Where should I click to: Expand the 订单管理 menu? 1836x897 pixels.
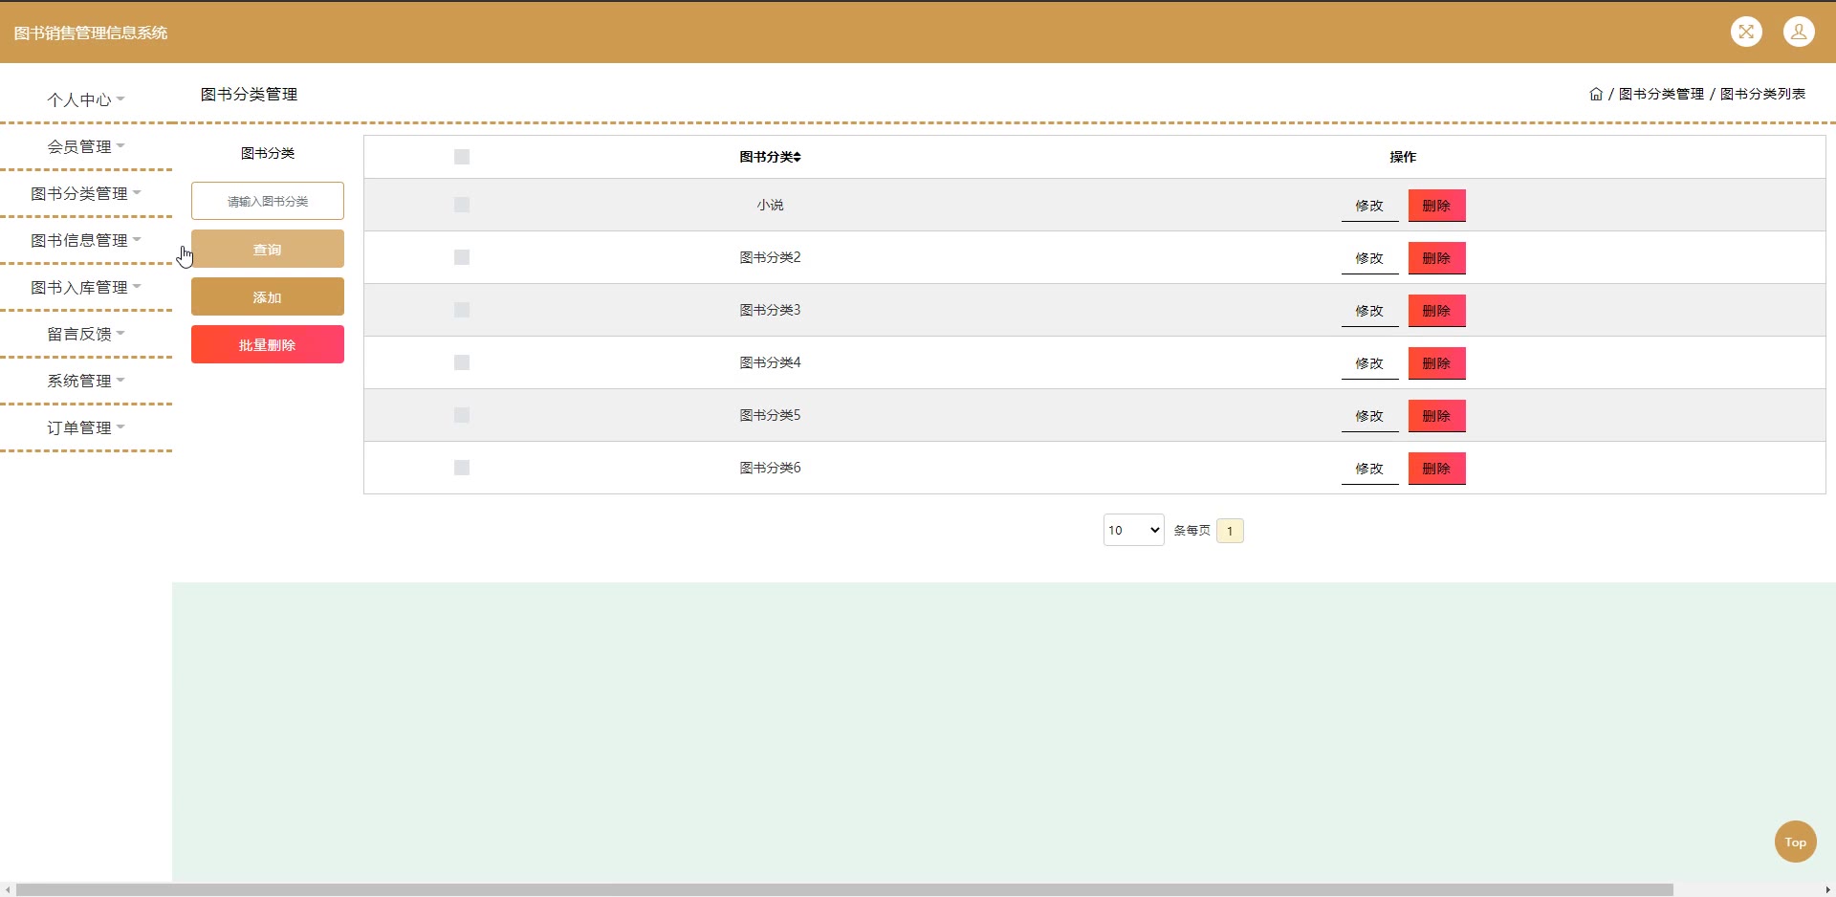86,427
